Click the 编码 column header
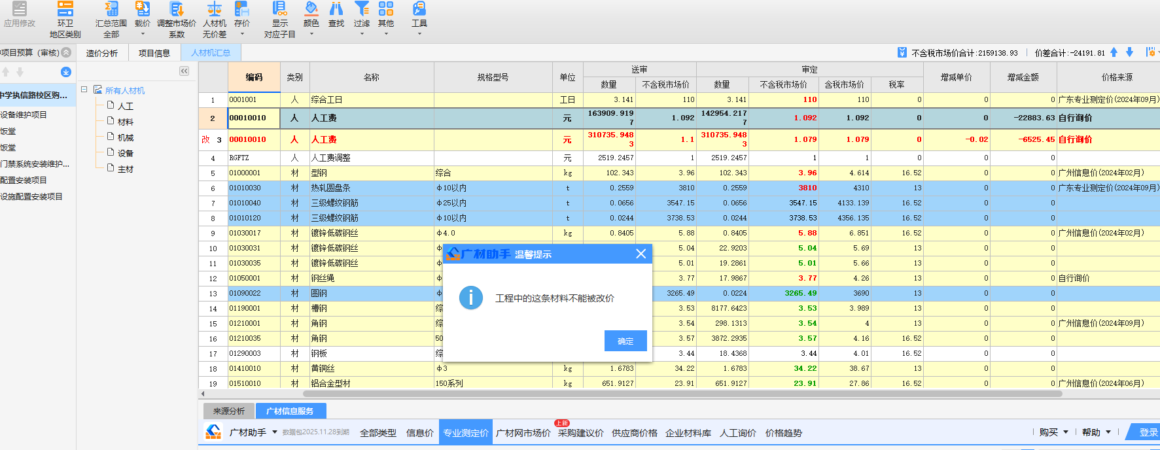The height and width of the screenshot is (450, 1160). [254, 77]
